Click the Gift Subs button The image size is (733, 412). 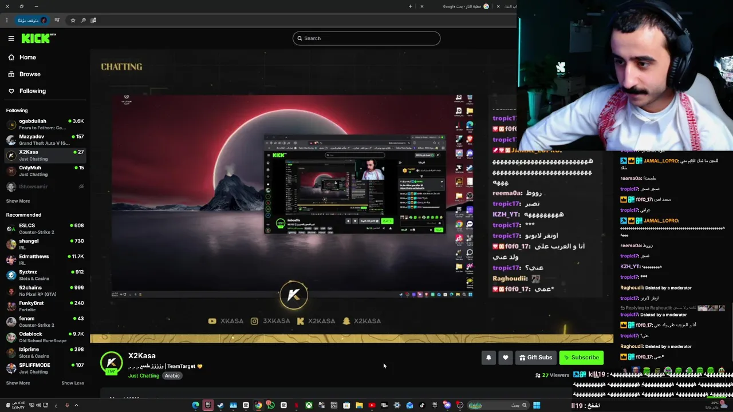tap(536, 358)
